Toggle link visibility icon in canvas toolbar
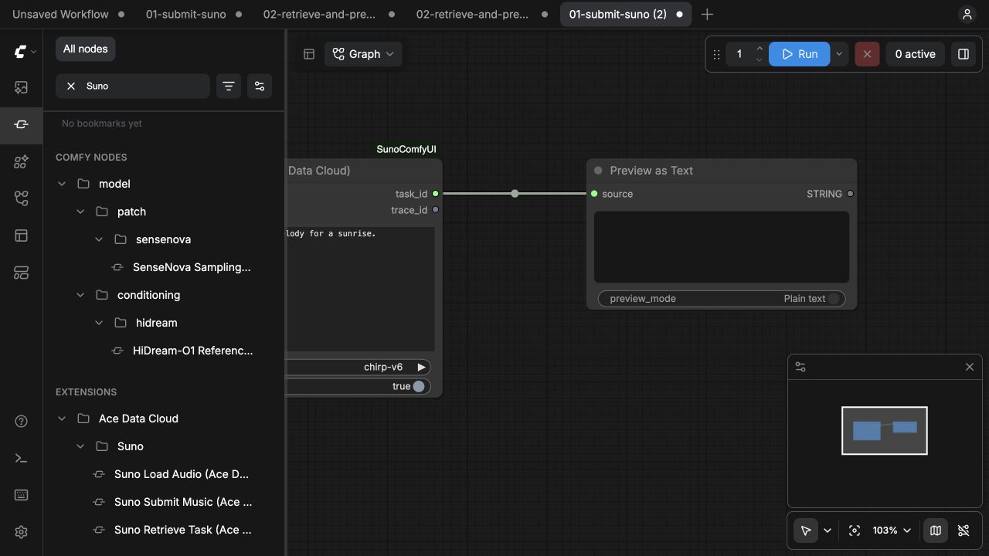Screen dimensions: 989x556 (964, 531)
